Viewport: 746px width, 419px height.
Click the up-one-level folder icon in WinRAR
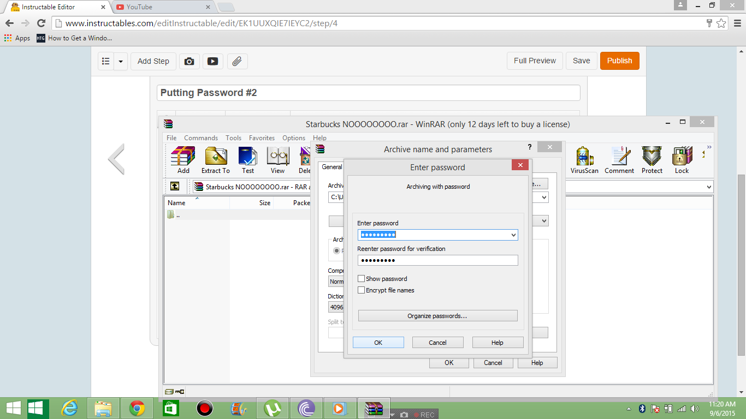[x=175, y=187]
